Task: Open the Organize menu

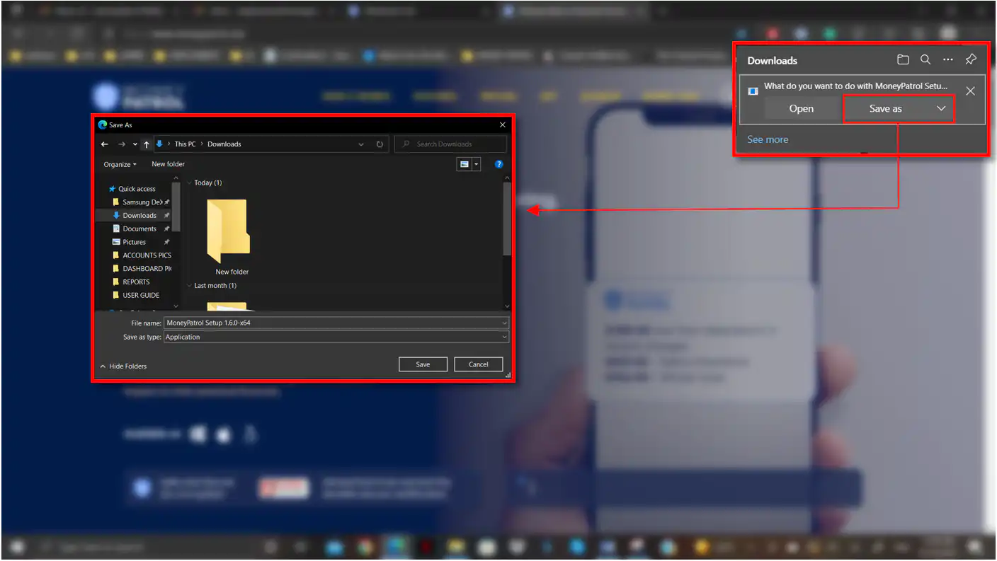Action: [x=120, y=164]
